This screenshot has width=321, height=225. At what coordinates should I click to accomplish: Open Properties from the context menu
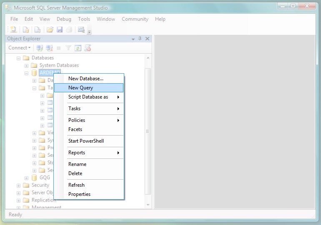coord(89,194)
